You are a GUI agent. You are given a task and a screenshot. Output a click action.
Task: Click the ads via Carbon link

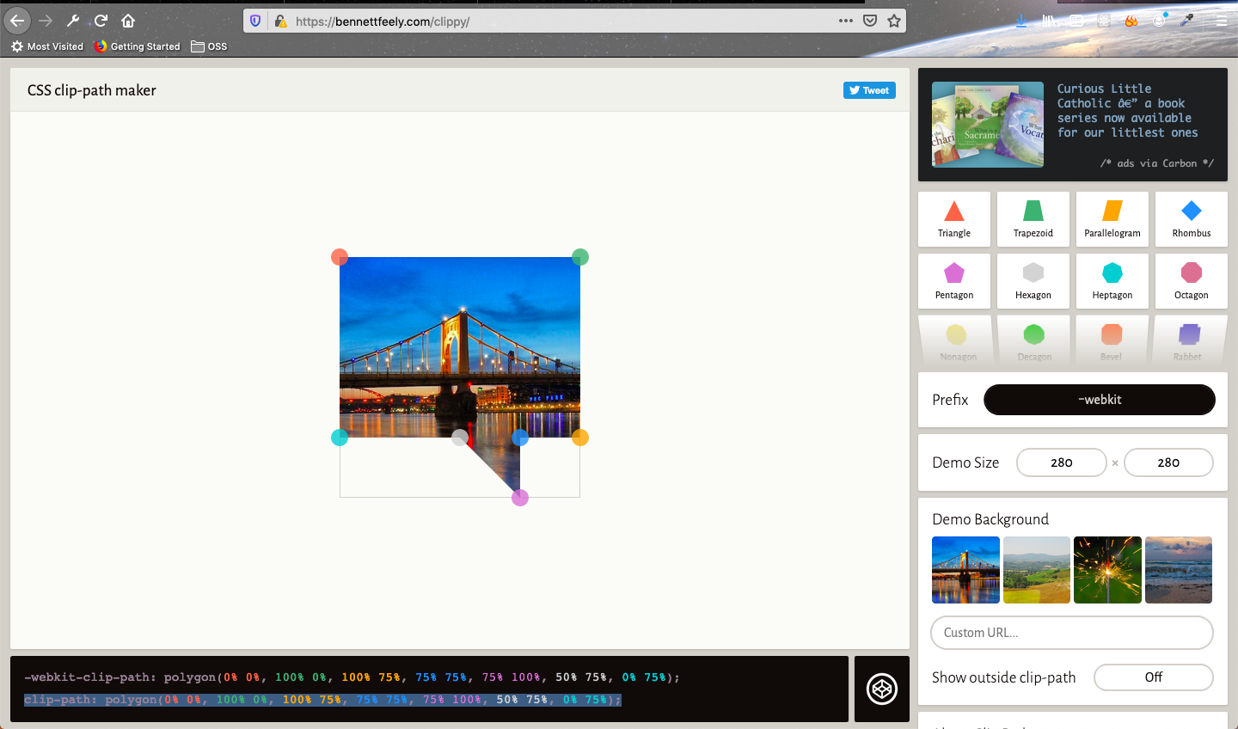click(1156, 163)
